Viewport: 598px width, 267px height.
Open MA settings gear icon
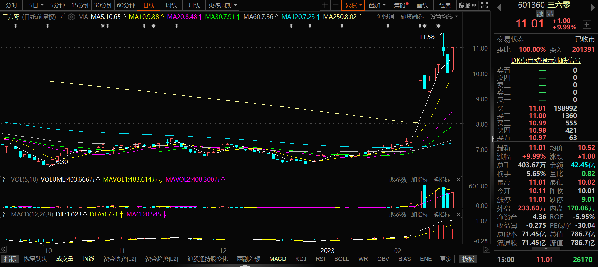coord(71,17)
